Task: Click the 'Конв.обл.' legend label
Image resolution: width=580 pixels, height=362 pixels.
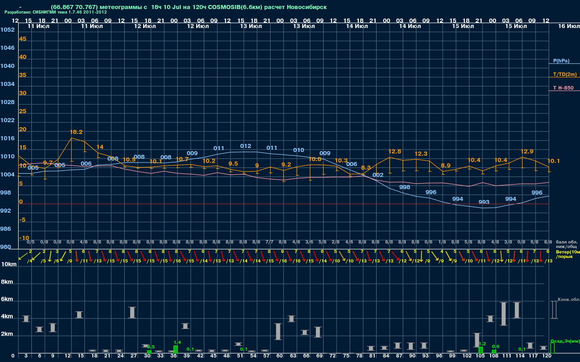Action: pos(569,300)
